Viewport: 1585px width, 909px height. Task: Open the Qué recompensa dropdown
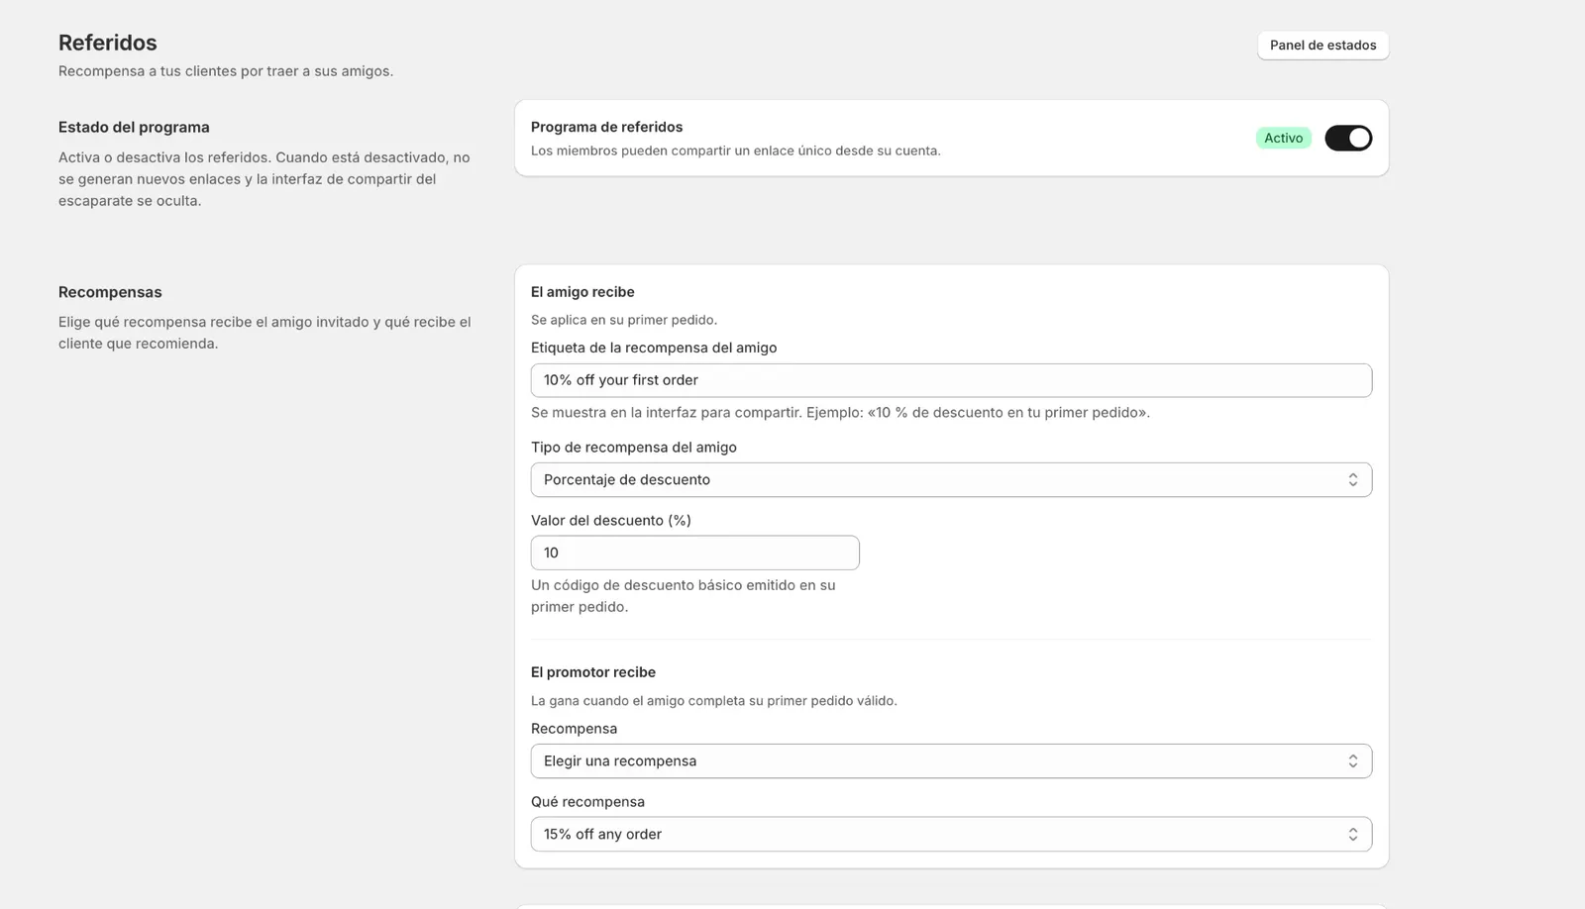click(951, 835)
